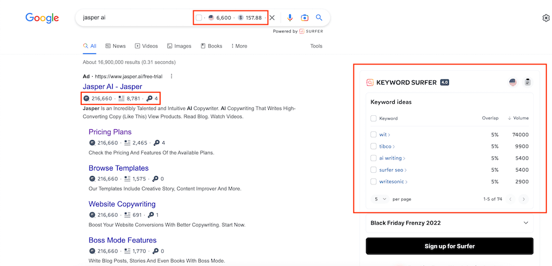The height and width of the screenshot is (266, 552).
Task: Click word count icon beside 691
Action: (128, 215)
